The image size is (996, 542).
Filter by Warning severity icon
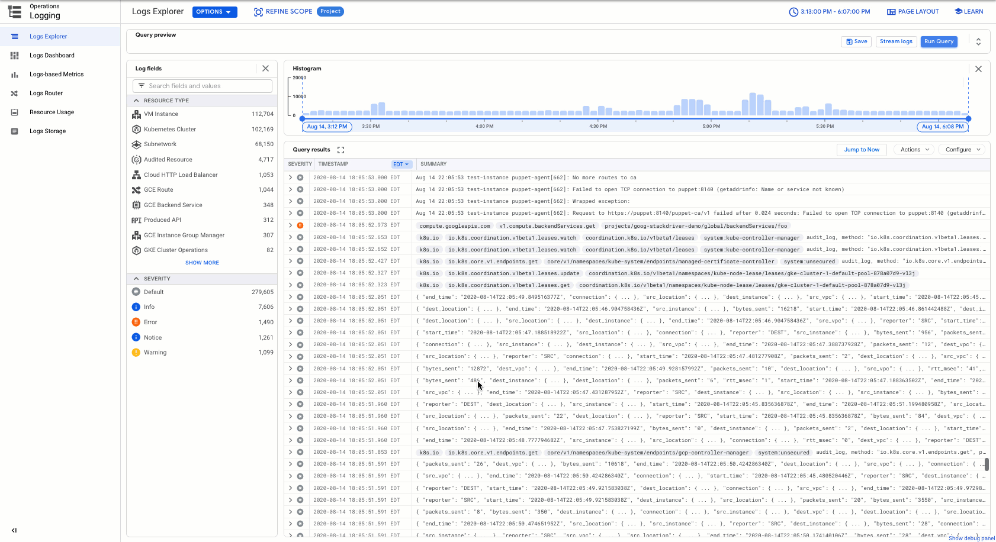(136, 353)
